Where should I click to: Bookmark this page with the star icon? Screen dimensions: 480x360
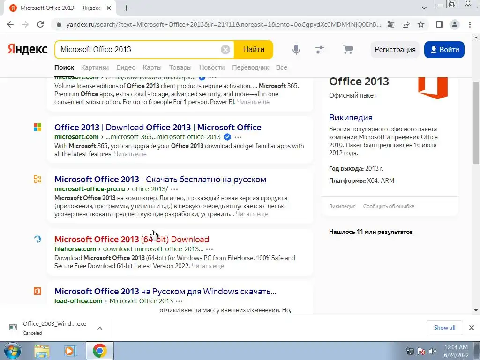coord(421,24)
